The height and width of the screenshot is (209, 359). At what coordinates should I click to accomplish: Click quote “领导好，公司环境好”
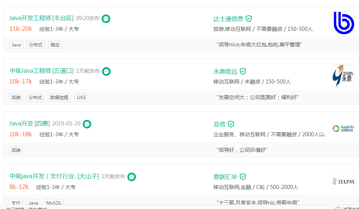[x=242, y=150]
